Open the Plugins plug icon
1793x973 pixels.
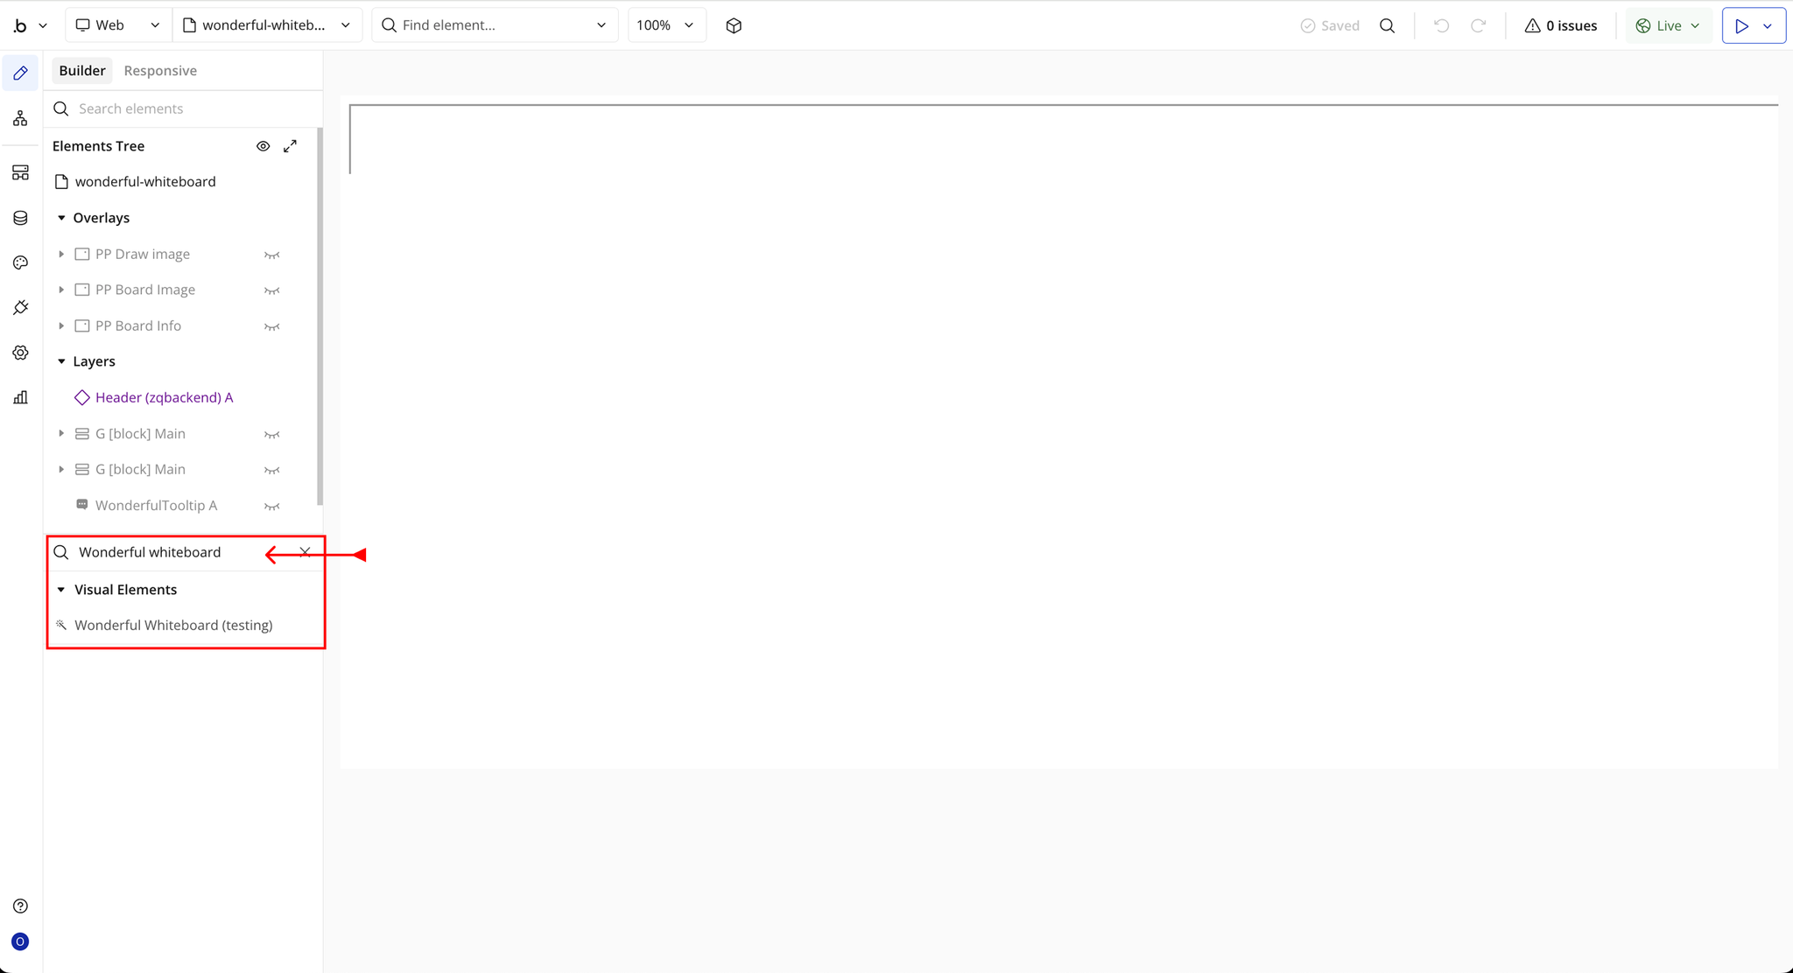pos(20,308)
